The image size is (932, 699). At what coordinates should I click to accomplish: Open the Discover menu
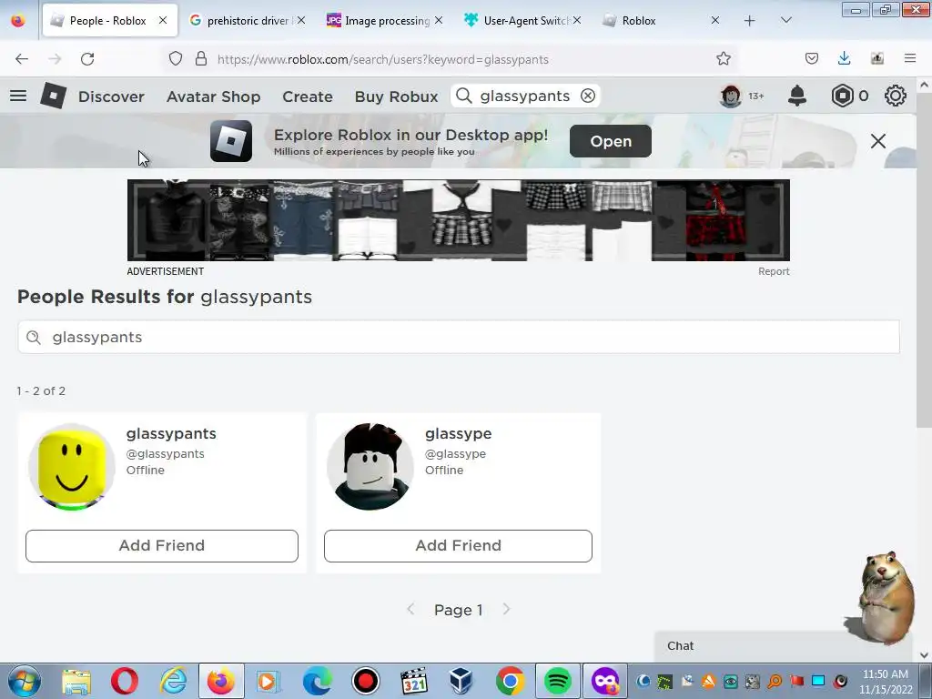point(111,96)
